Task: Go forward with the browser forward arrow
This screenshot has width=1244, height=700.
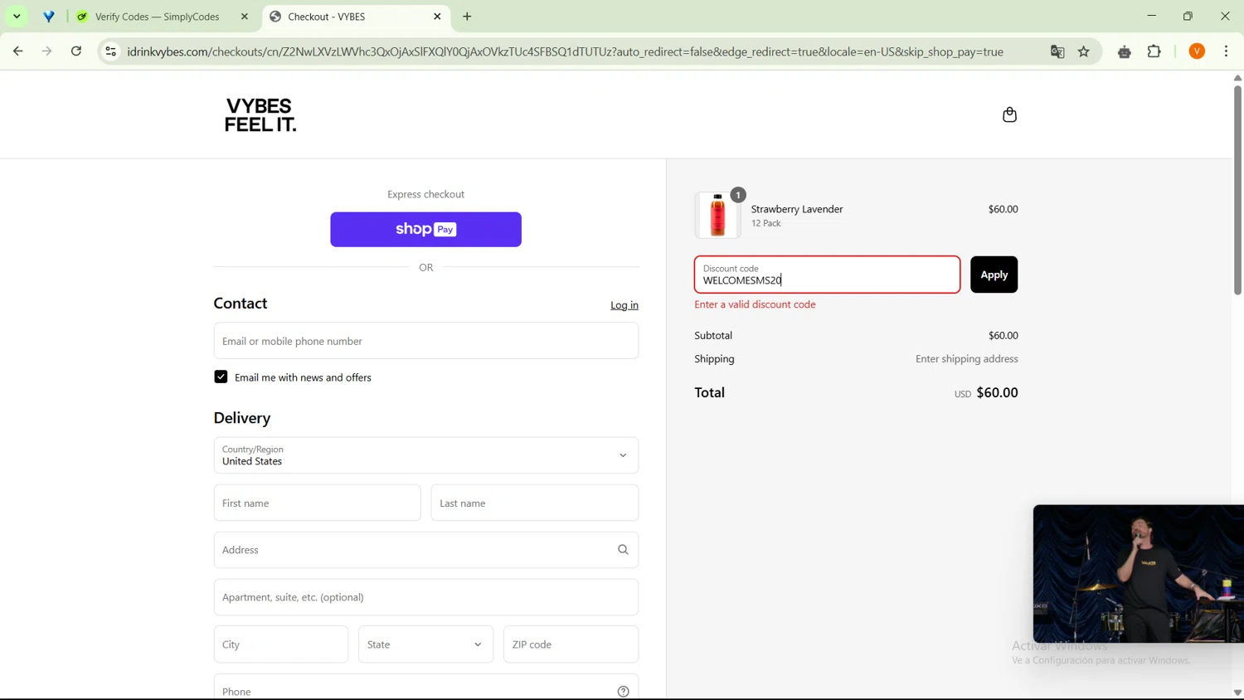Action: (47, 51)
